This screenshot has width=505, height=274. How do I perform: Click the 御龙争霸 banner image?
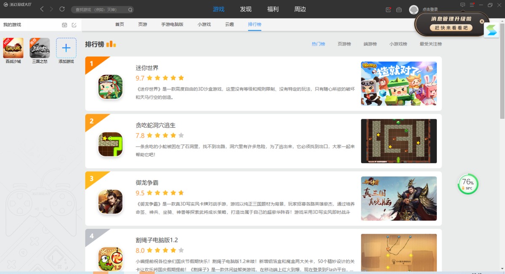[399, 198]
